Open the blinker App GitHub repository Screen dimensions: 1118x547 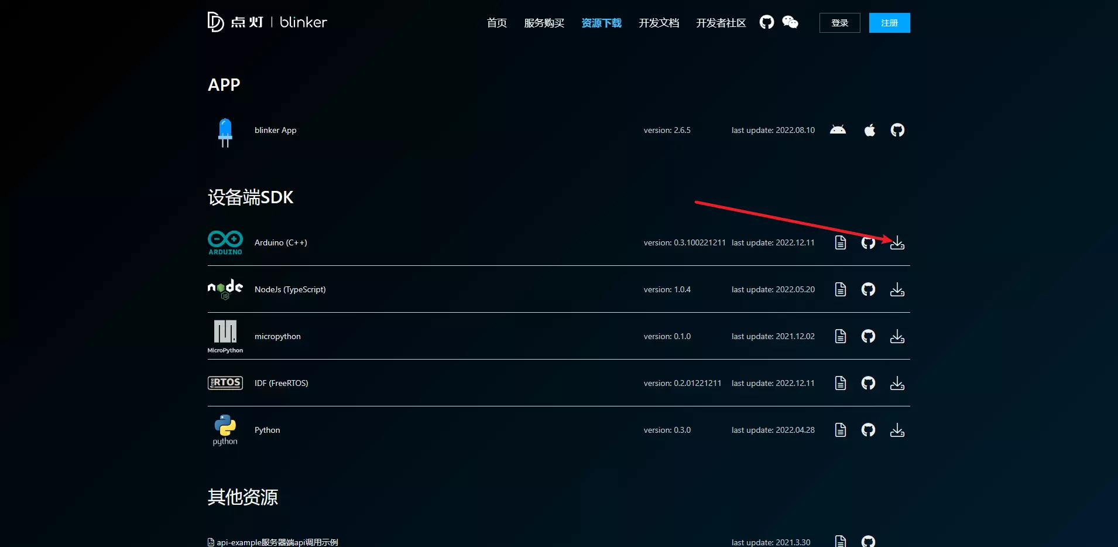click(x=897, y=130)
